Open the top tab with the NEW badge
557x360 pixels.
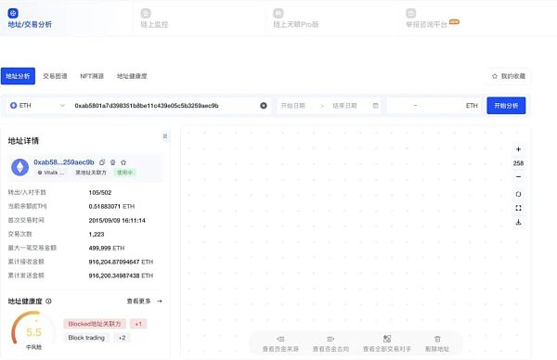[x=433, y=19]
